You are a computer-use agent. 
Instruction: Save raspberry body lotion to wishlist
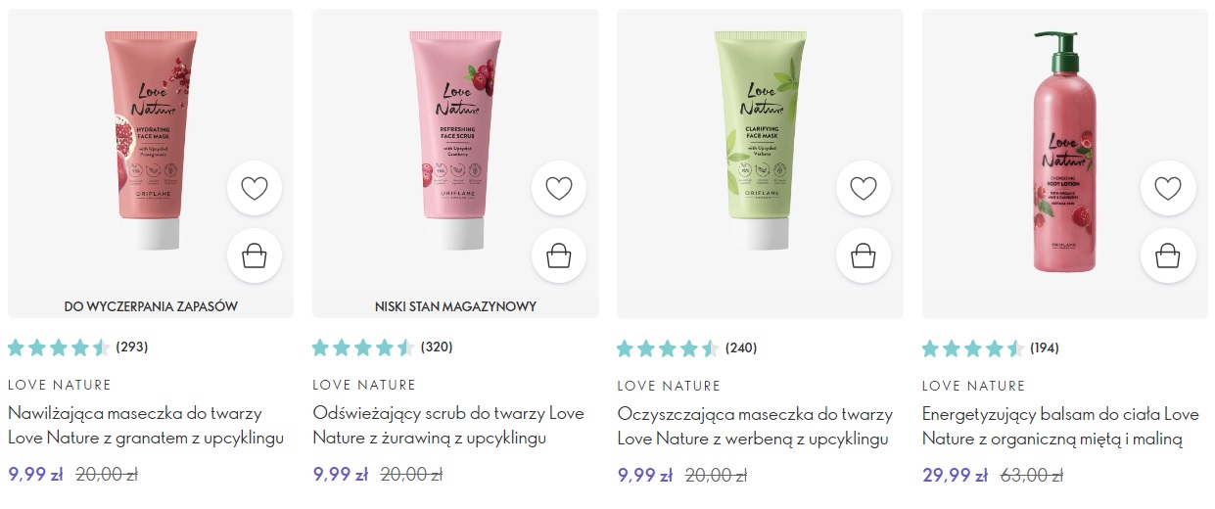click(x=1168, y=188)
